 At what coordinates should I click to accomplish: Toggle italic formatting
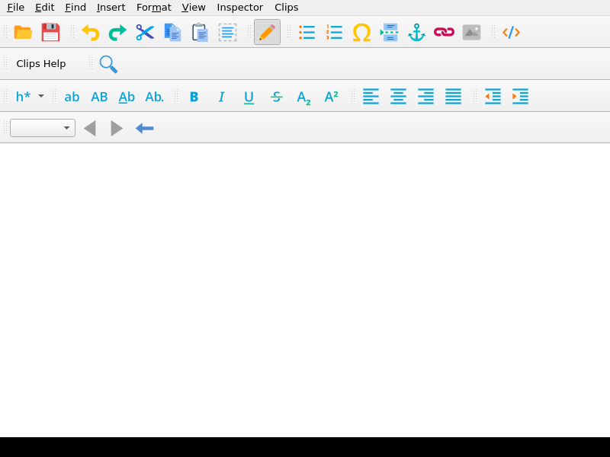[x=221, y=97]
